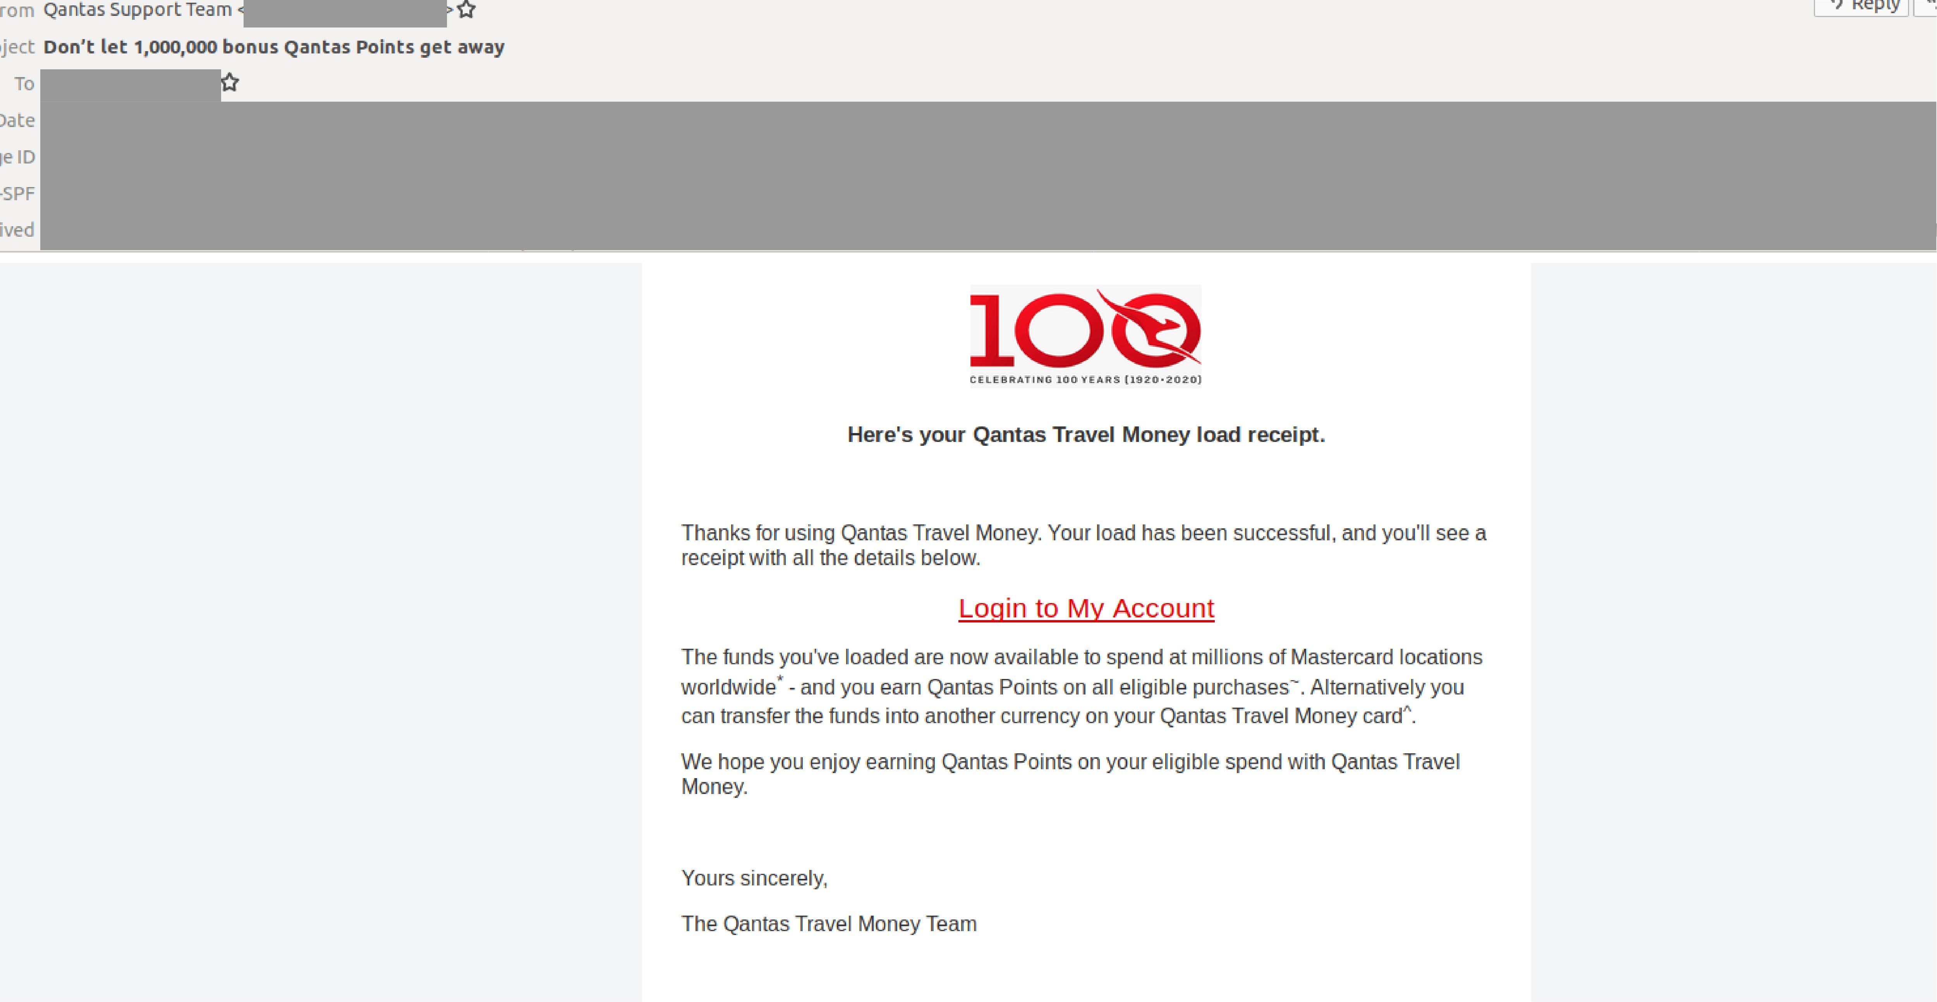Click the paragraph starting 'We hope you enjoy earning'
Viewport: 1937px width, 1002px height.
[x=1071, y=774]
